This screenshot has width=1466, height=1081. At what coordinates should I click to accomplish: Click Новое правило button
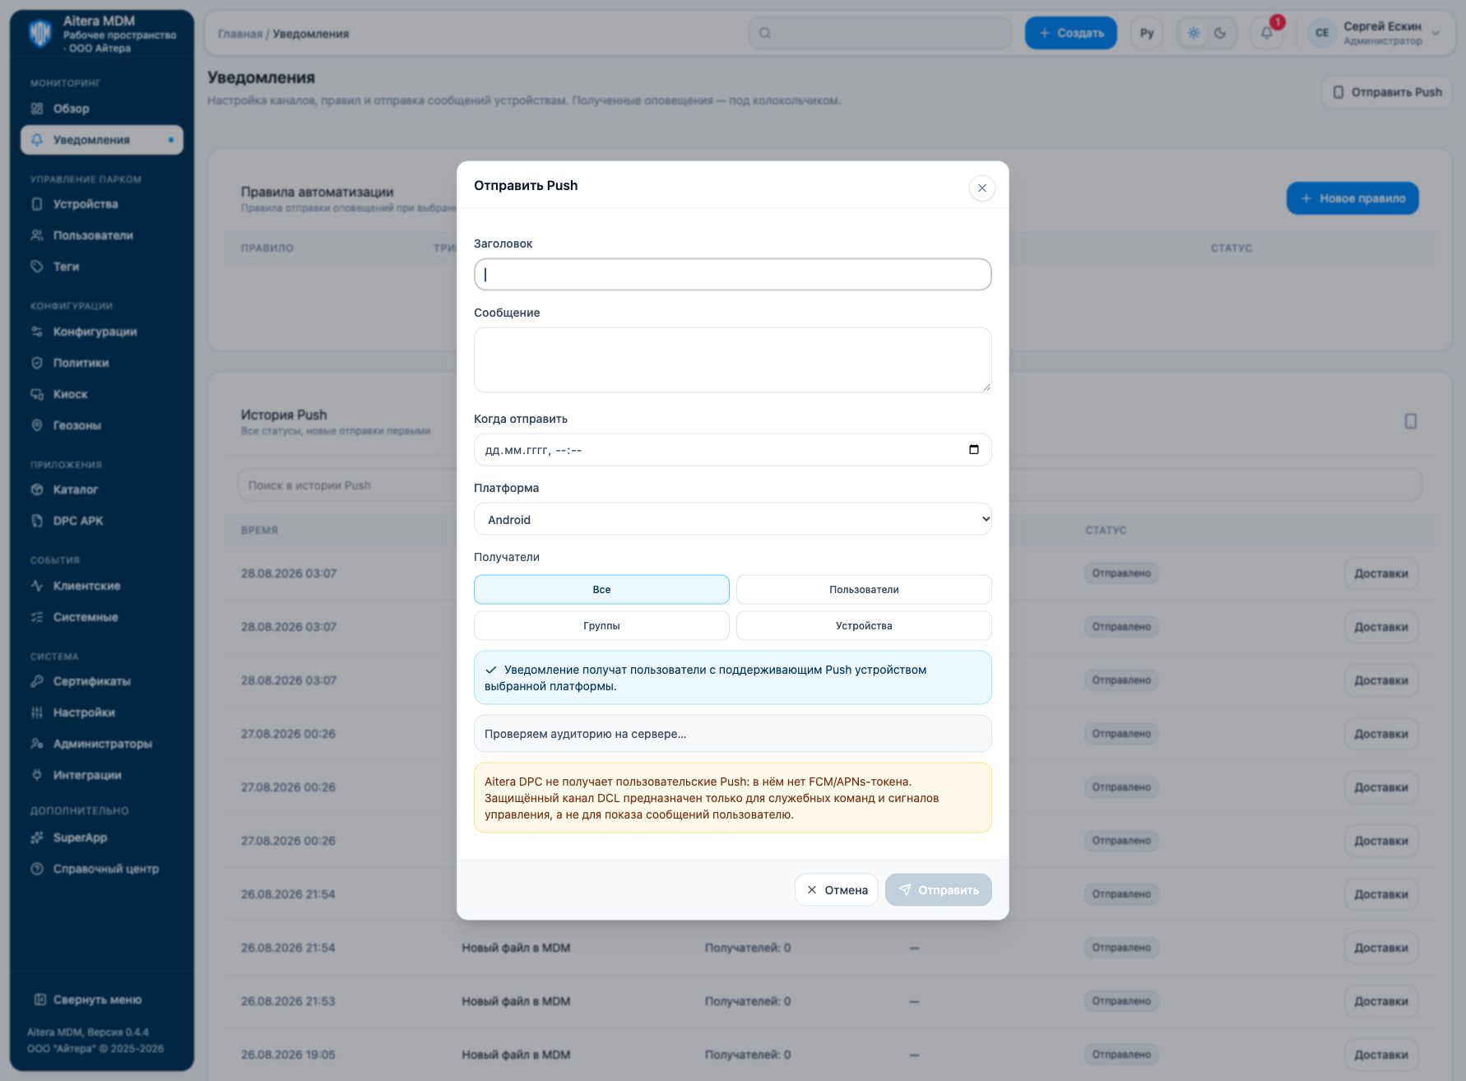[1352, 198]
